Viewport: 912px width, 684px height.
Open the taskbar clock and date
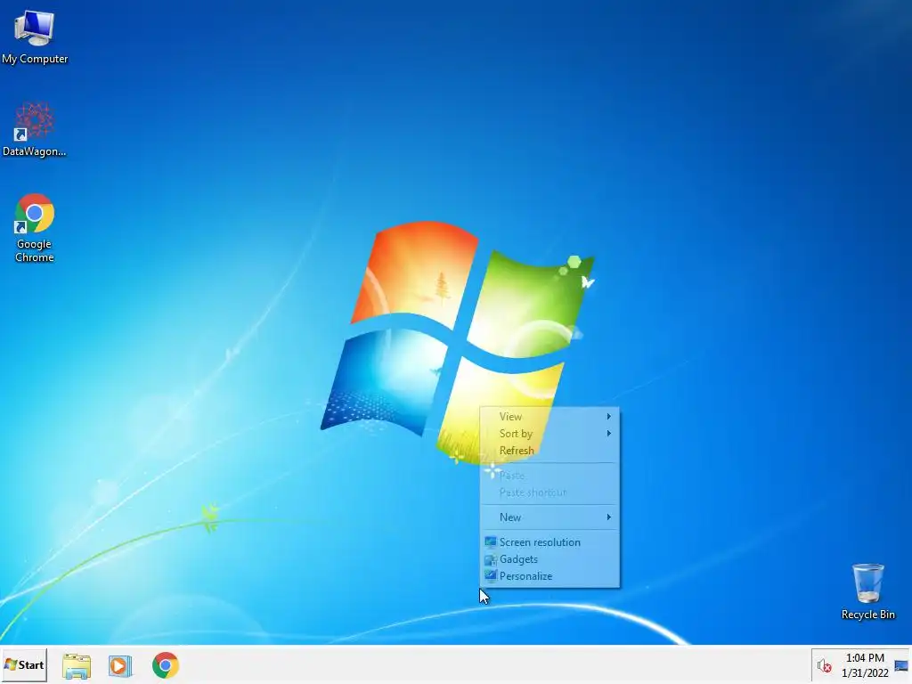865,665
